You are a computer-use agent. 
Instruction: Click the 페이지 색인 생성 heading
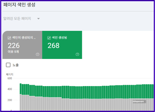click(x=19, y=5)
